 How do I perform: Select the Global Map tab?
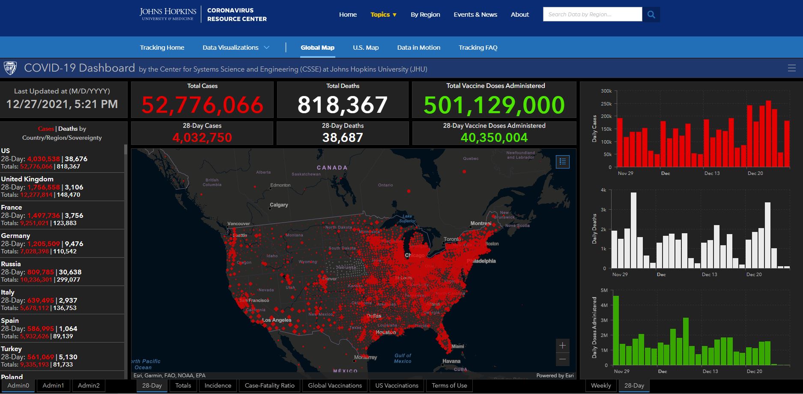tap(317, 48)
